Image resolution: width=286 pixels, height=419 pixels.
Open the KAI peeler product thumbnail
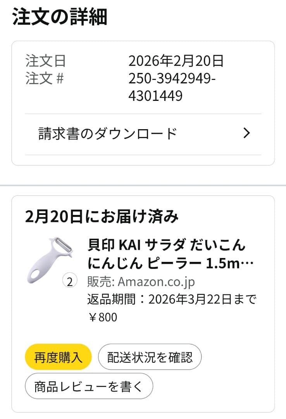tap(50, 260)
